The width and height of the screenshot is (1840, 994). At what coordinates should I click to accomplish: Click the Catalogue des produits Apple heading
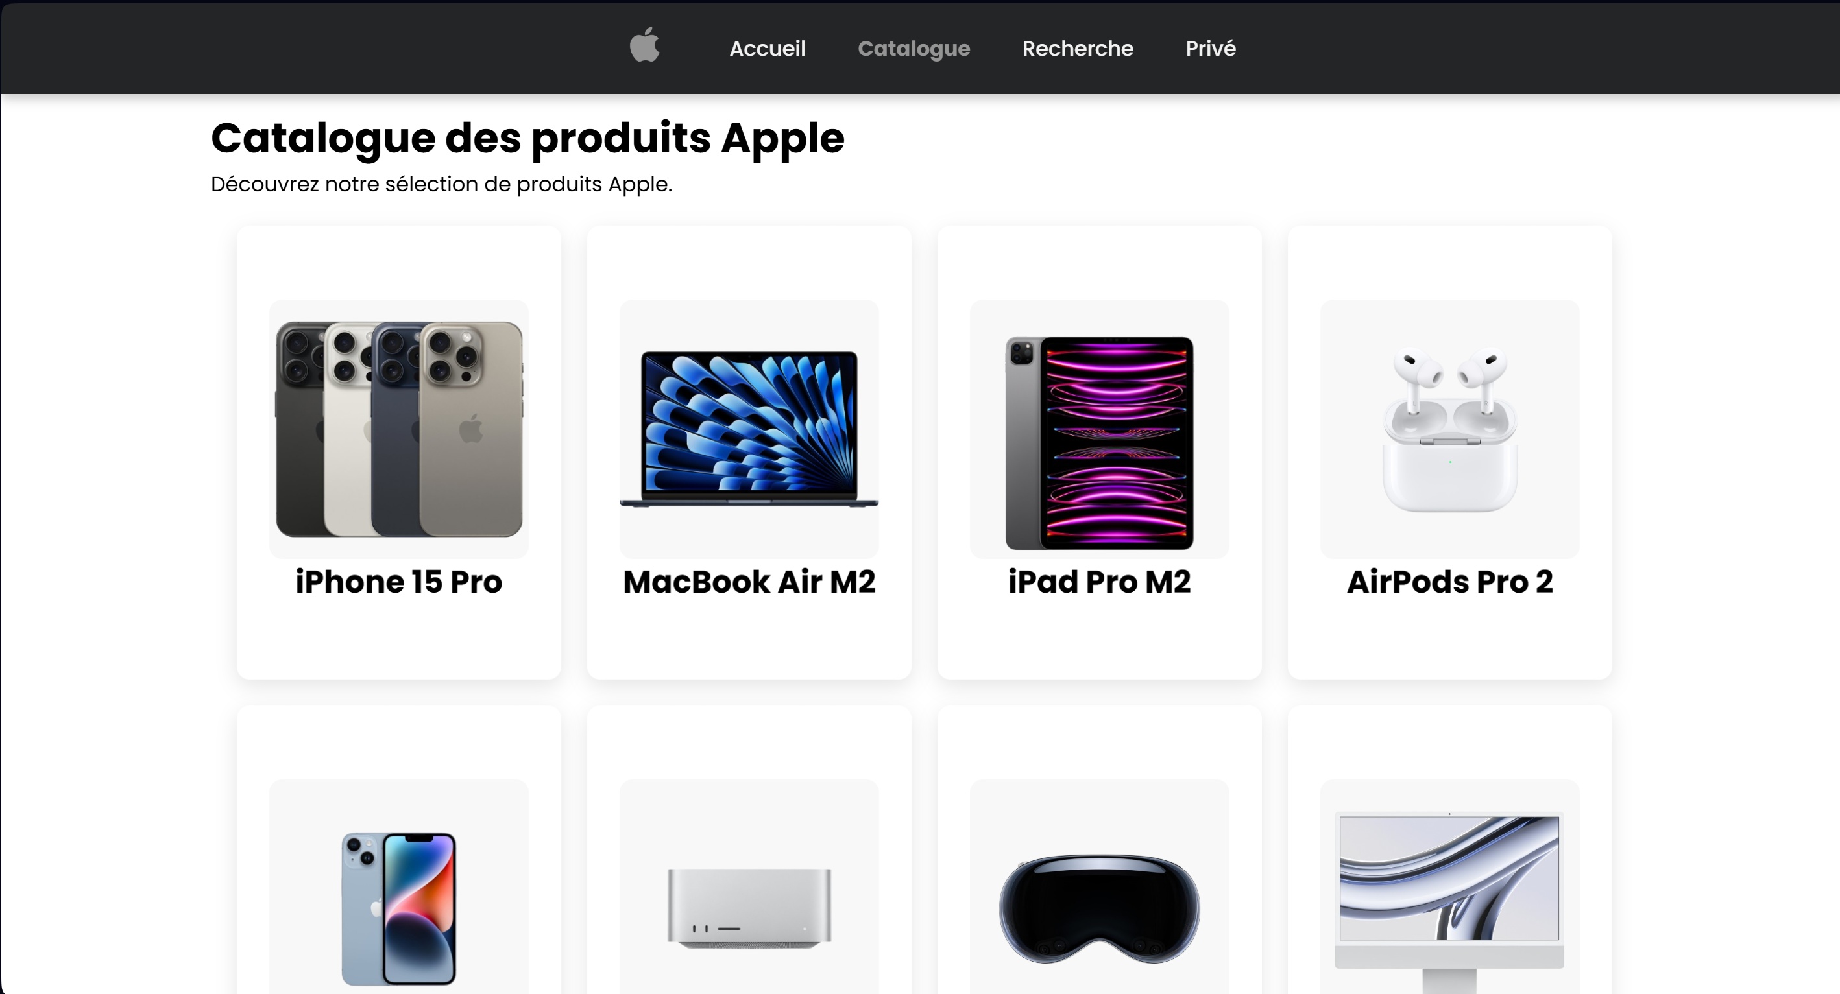point(527,138)
